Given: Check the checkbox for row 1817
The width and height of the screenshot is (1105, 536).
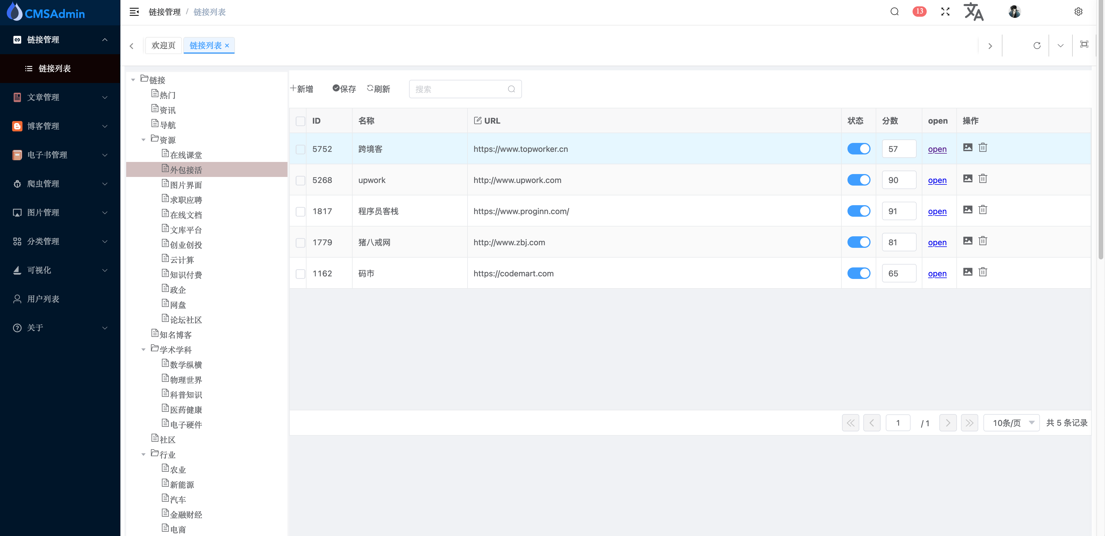Looking at the screenshot, I should 300,212.
